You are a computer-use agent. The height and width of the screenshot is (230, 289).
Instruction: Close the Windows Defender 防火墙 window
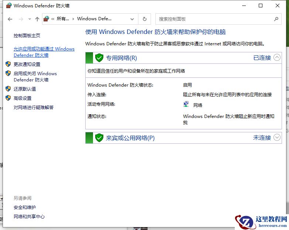click(x=278, y=6)
